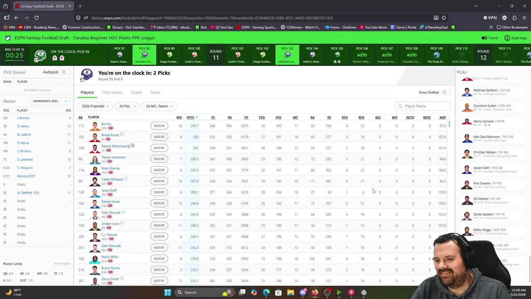Toggle the Autopick switch

point(65,72)
